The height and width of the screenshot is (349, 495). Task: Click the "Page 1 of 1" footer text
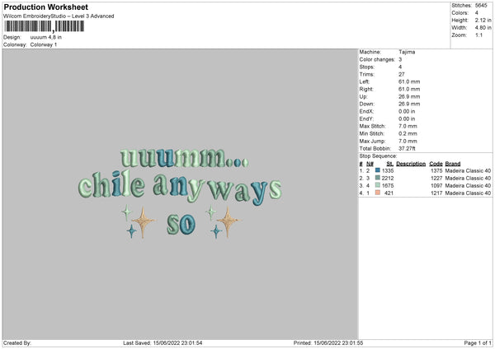coord(478,342)
